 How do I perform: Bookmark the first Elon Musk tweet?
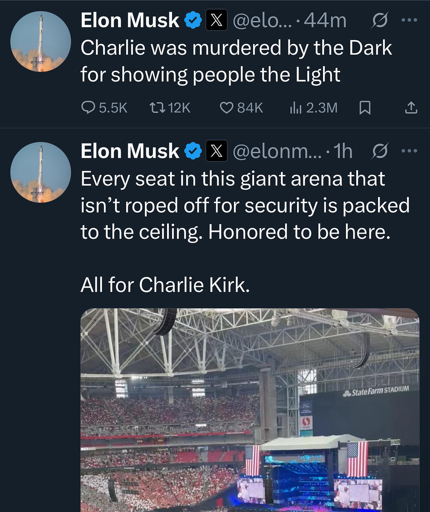365,108
